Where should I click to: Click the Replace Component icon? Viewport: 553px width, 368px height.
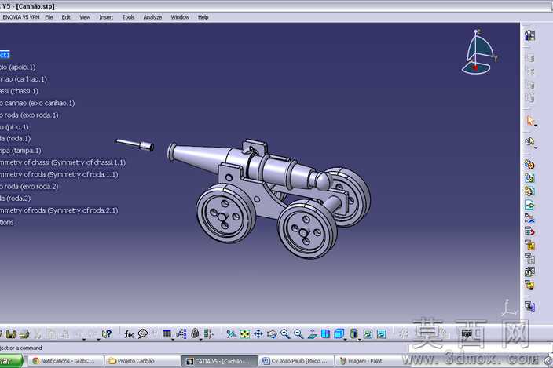click(529, 218)
